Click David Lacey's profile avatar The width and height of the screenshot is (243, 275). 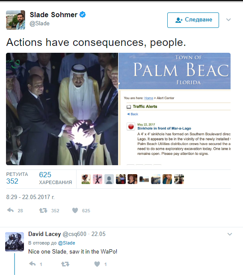15,242
